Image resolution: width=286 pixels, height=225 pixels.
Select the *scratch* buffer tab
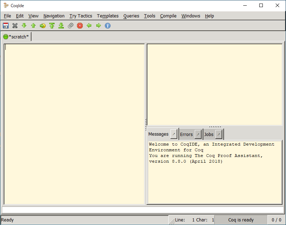(x=18, y=36)
